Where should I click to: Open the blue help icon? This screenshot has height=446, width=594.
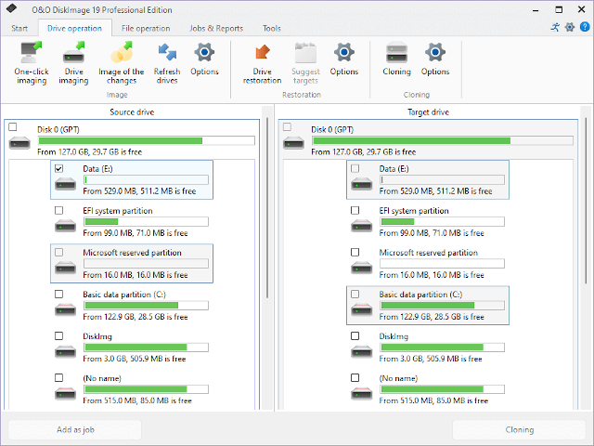pos(585,27)
